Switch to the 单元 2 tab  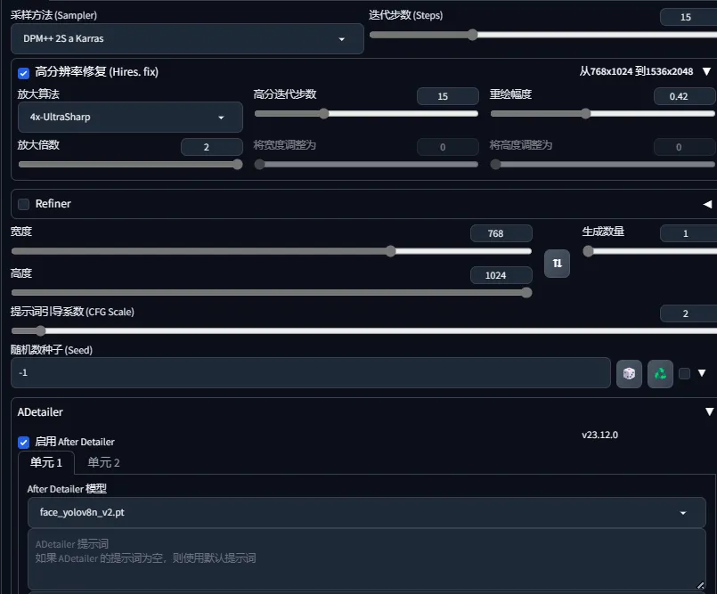[103, 462]
